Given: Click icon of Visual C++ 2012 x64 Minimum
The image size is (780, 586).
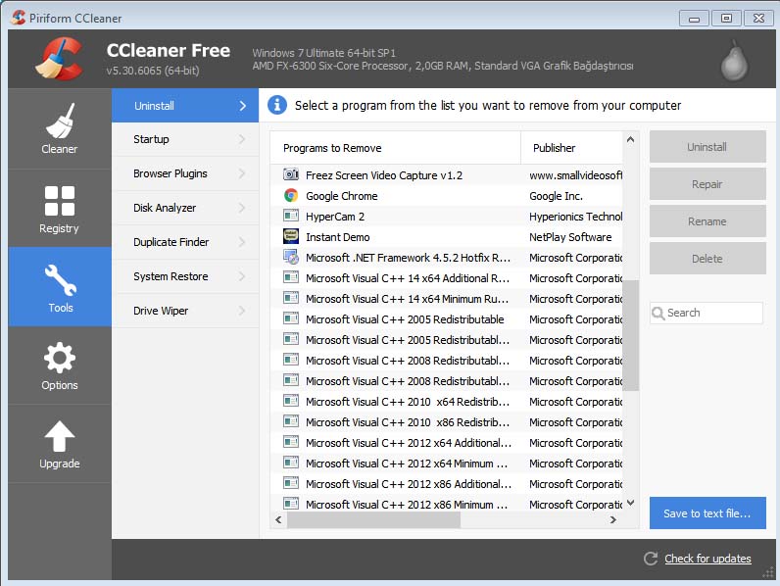Looking at the screenshot, I should [x=291, y=463].
